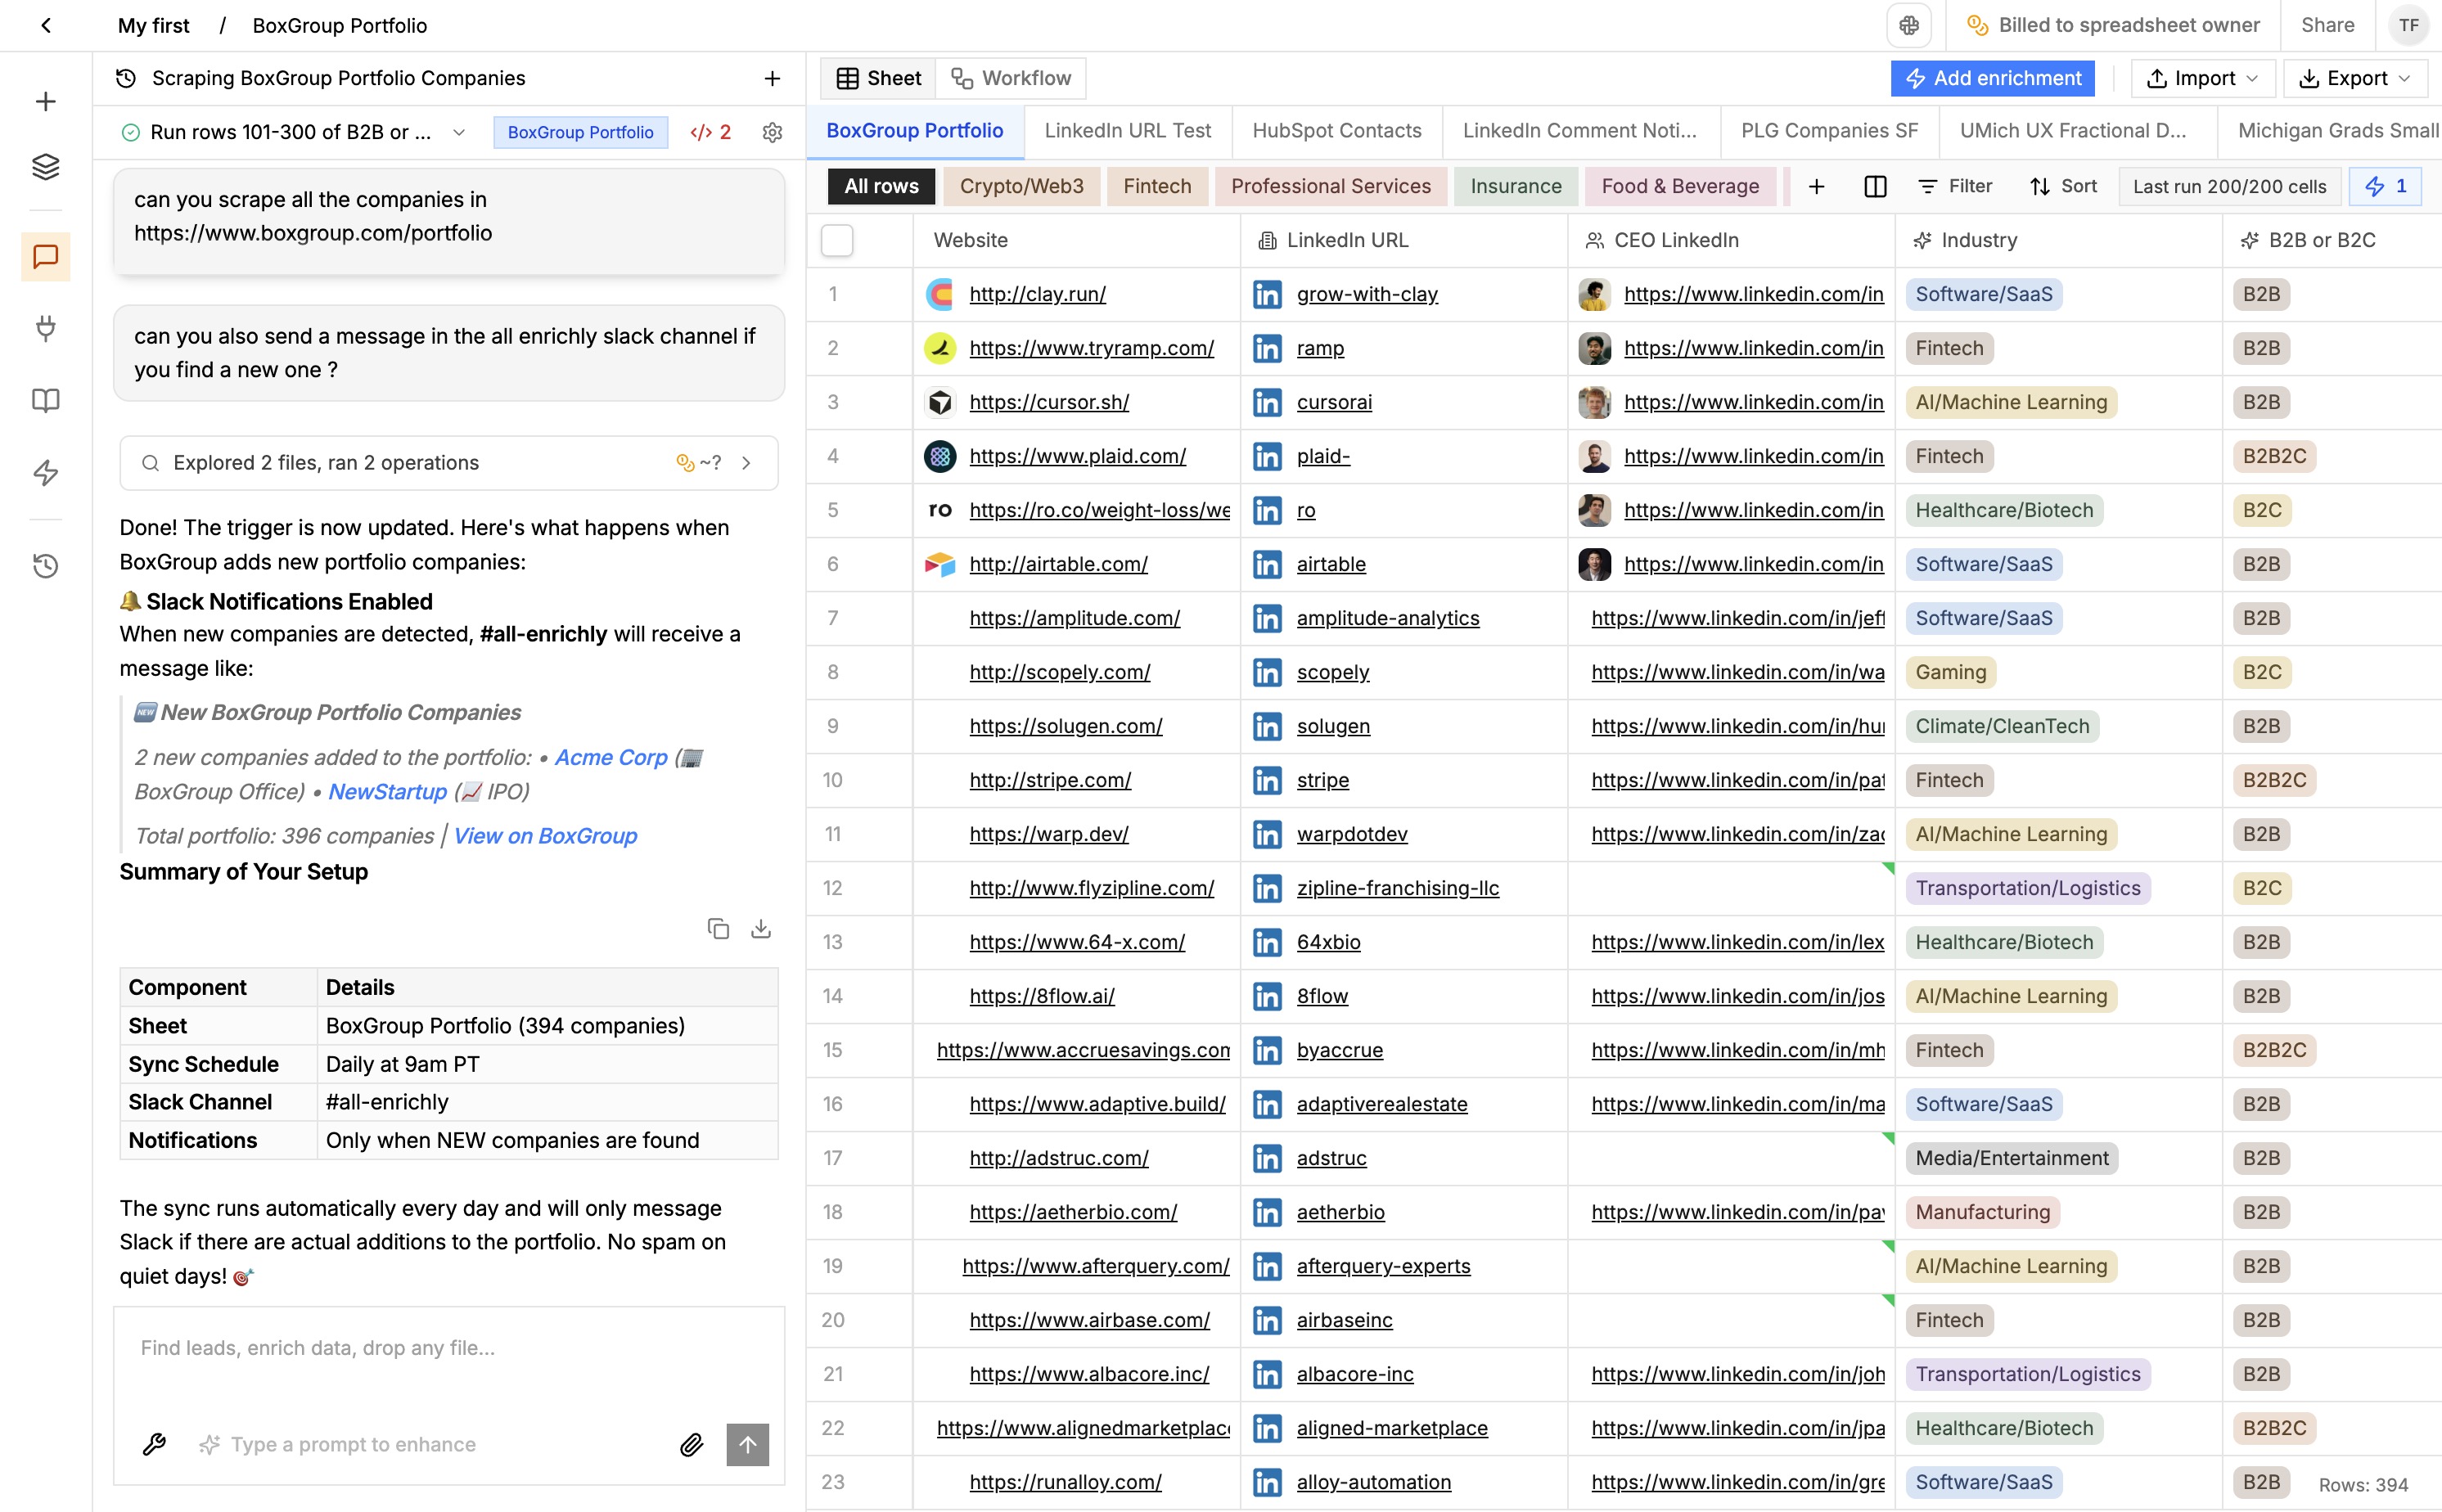Screen dimensions: 2442x1512
Task: Tick the select-all checkbox in table header
Action: point(837,240)
